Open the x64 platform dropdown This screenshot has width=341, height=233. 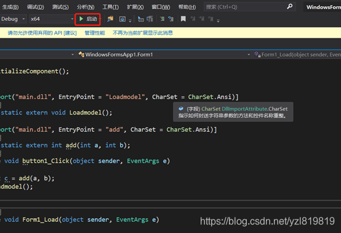pos(52,19)
